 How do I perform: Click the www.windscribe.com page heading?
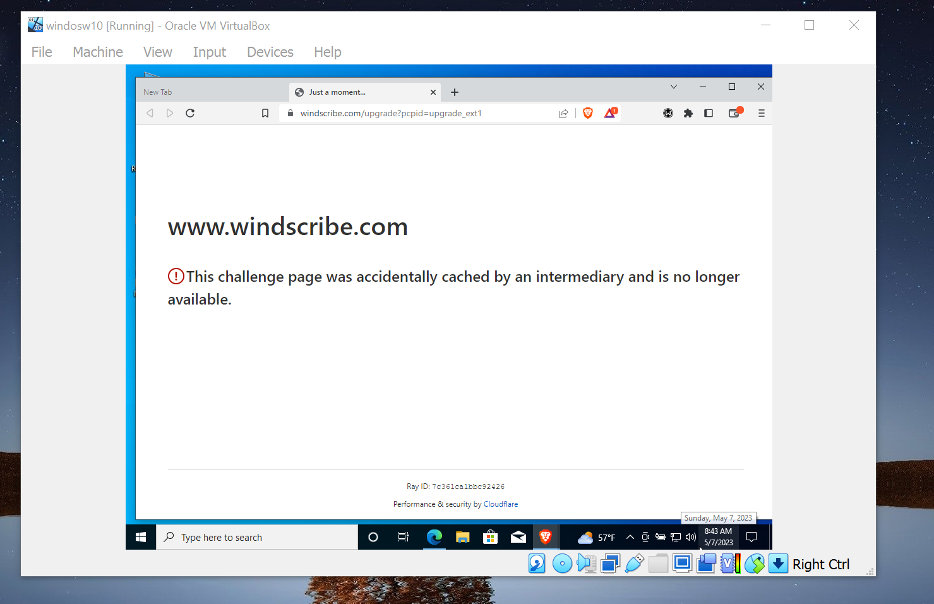point(288,227)
